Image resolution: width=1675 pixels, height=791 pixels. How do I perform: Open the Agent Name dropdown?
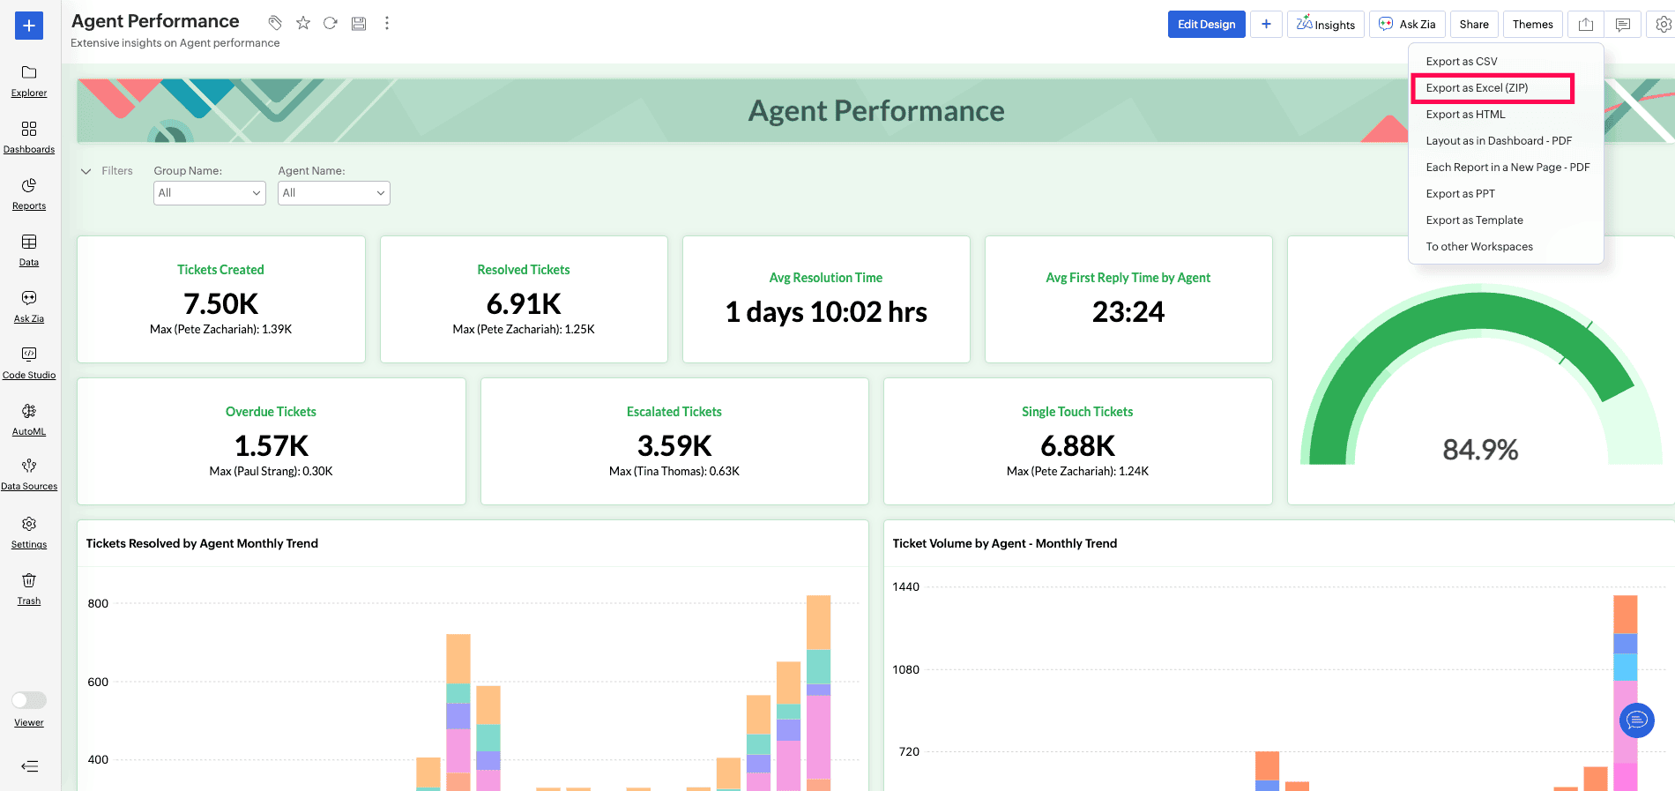[x=334, y=193]
